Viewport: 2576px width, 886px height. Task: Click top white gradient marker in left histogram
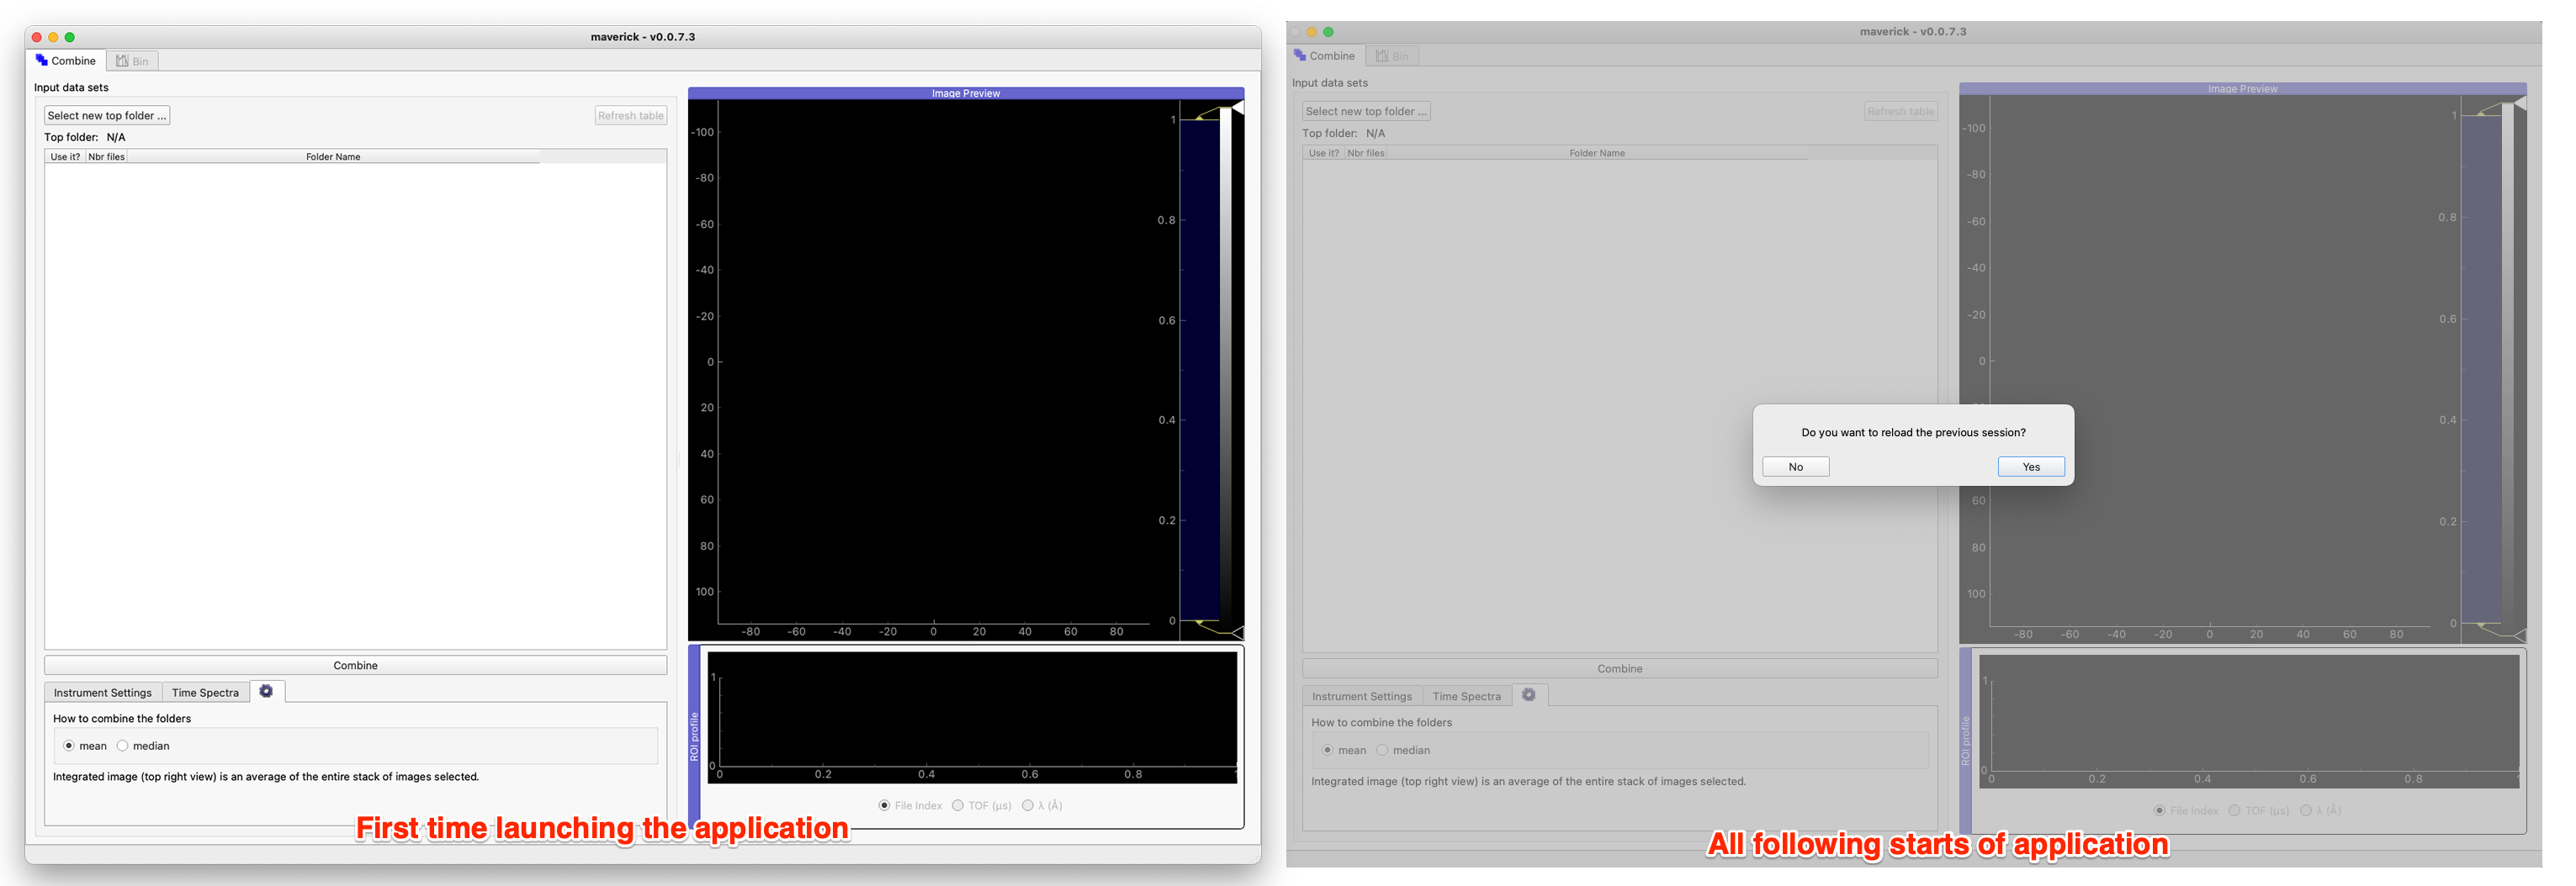(x=1238, y=107)
